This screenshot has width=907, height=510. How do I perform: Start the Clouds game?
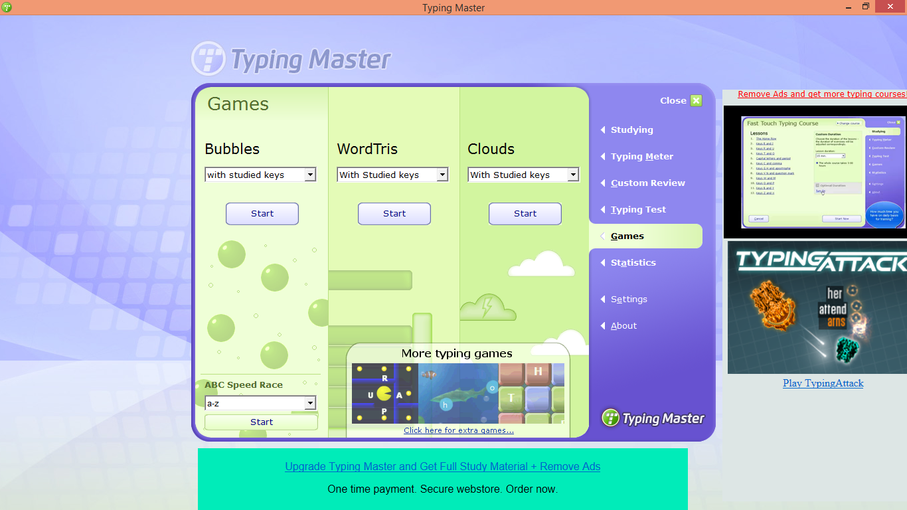click(525, 214)
